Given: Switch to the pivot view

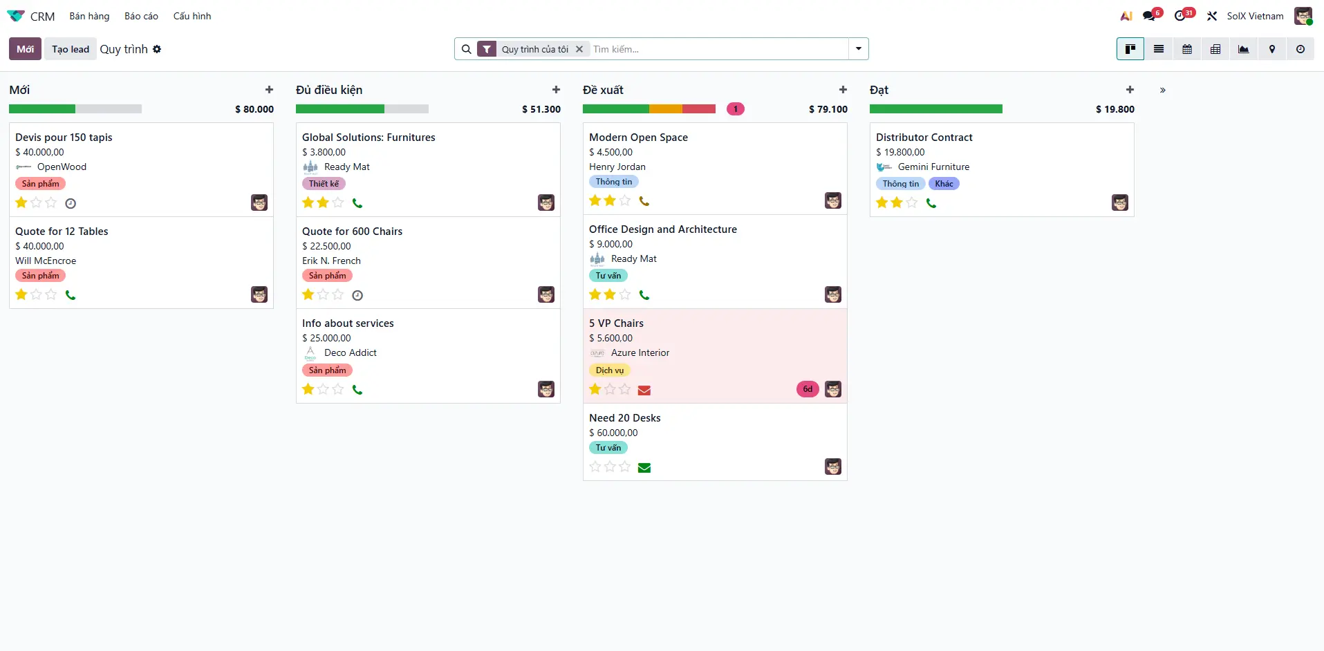Looking at the screenshot, I should (x=1215, y=48).
